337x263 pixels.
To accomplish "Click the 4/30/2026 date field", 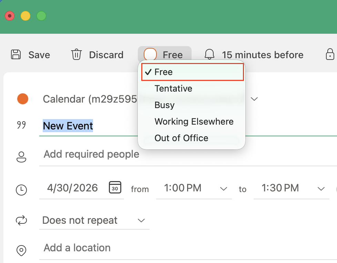I will pos(72,188).
